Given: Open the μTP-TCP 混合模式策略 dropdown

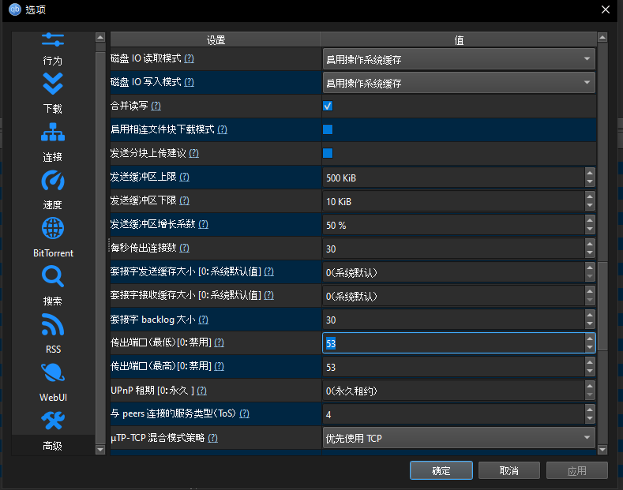Looking at the screenshot, I should coord(459,438).
